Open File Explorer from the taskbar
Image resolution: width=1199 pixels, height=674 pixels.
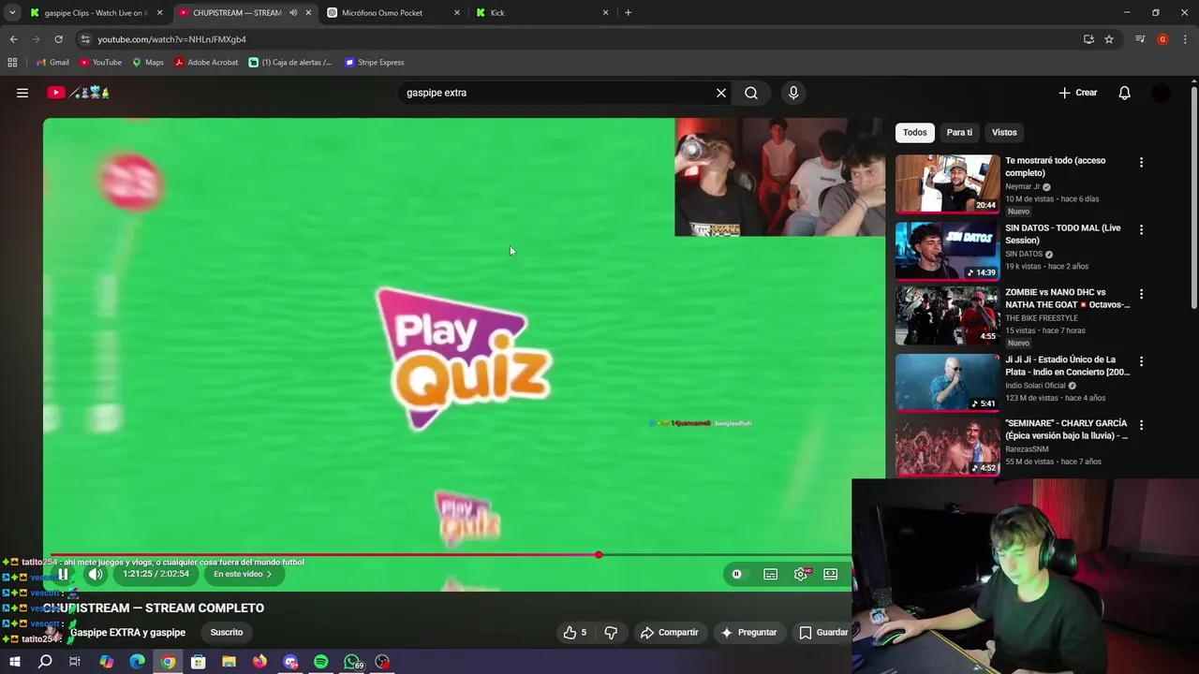pyautogui.click(x=229, y=662)
